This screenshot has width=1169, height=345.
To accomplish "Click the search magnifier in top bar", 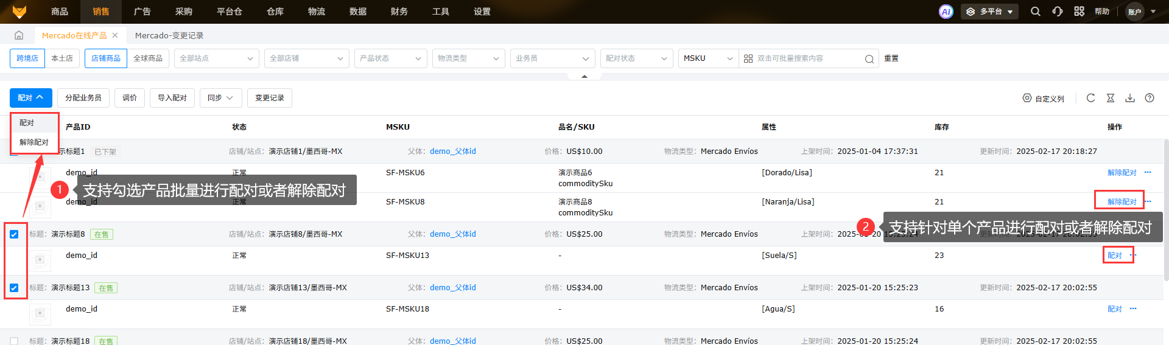I will tap(1035, 12).
